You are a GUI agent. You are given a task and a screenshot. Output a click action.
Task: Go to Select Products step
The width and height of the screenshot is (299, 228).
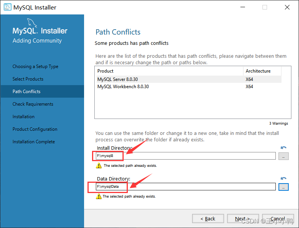point(28,79)
